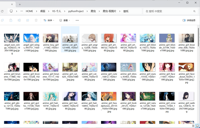
Task: Click the paste icon in toolbar
Action: [11, 20]
